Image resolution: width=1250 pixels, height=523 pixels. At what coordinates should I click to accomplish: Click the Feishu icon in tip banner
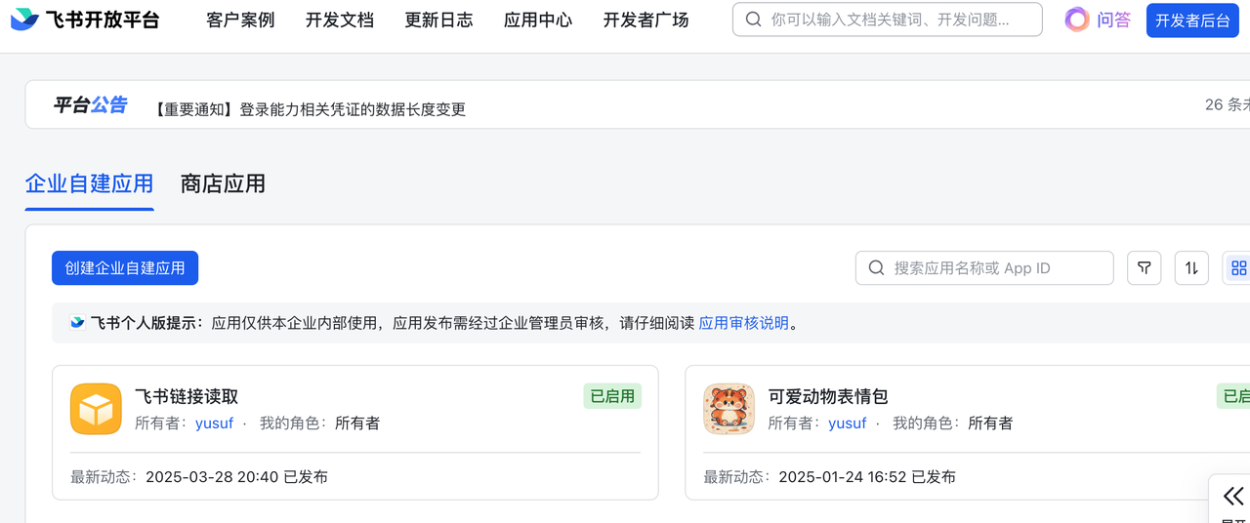(x=77, y=323)
